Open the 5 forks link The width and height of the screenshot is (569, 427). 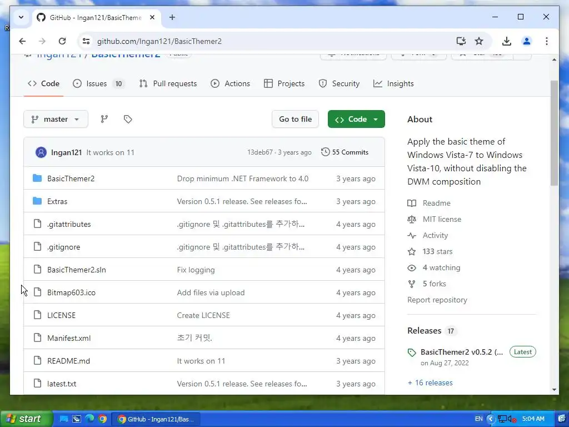coord(427,284)
